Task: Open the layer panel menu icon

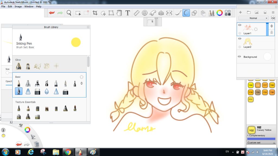Action: (x=273, y=12)
